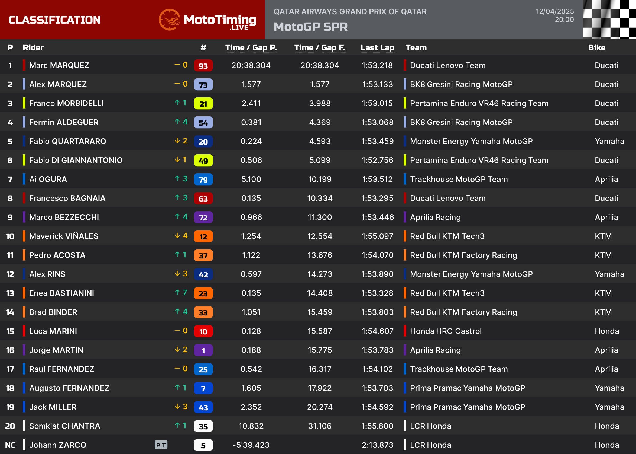
Task: Click the purple 1 number badge
Action: tap(203, 350)
